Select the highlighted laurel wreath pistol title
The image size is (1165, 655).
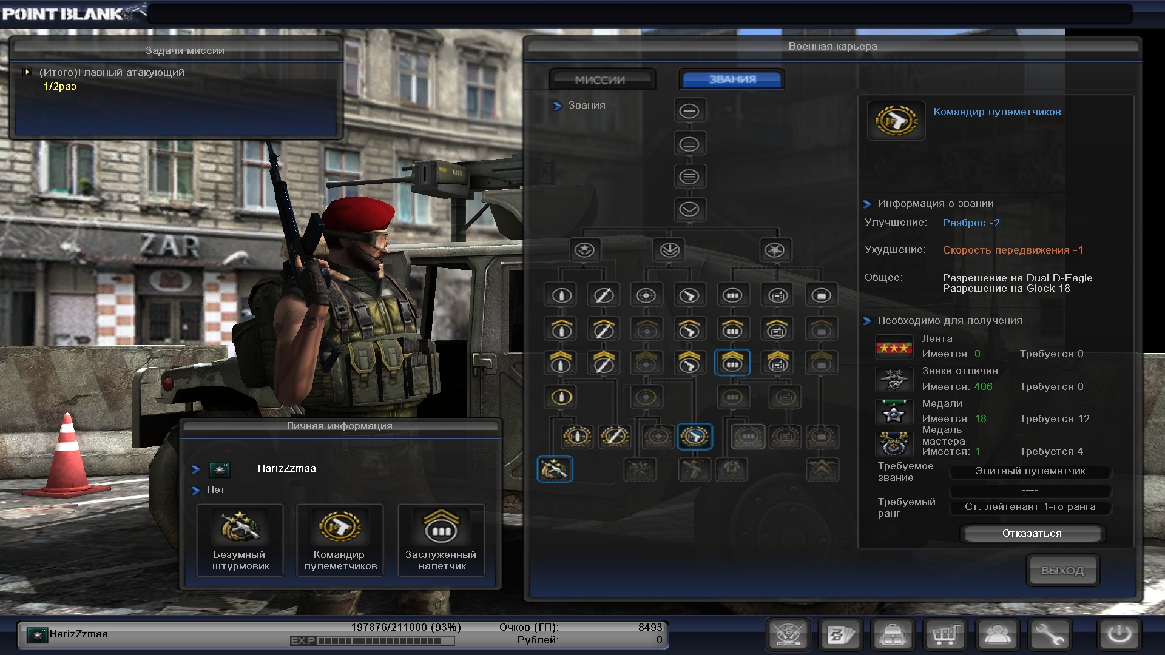695,436
